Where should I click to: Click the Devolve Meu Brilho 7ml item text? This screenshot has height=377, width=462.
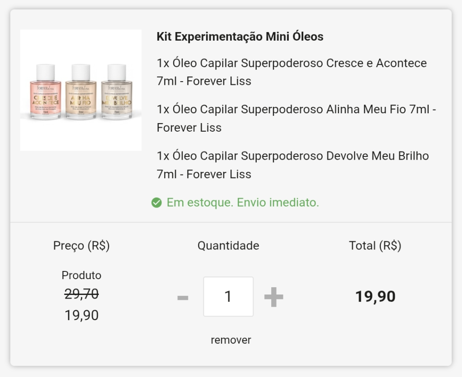292,165
